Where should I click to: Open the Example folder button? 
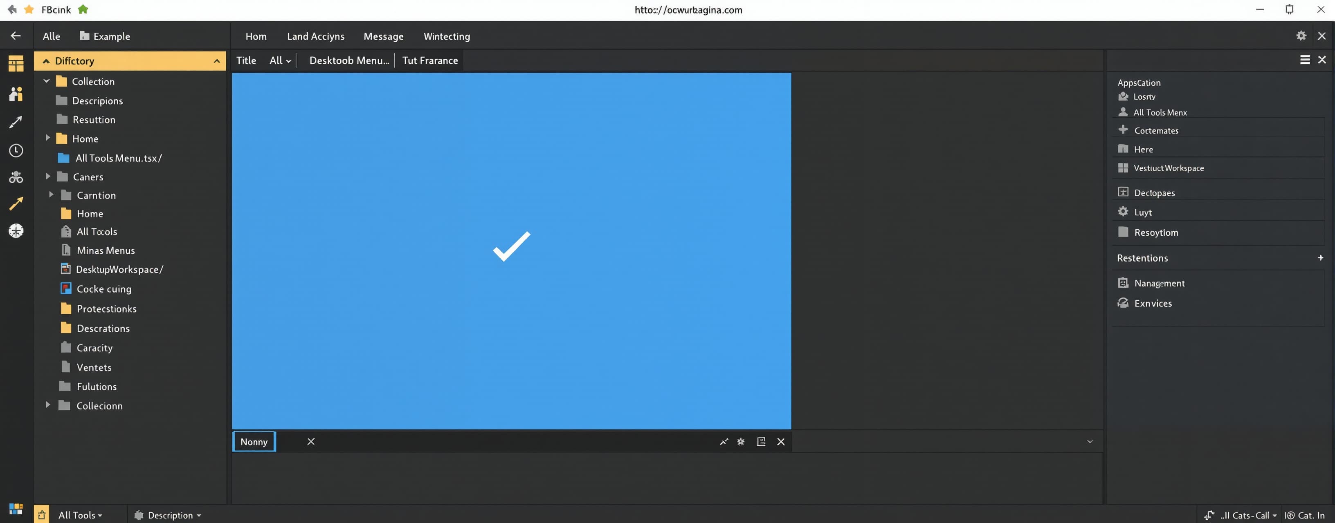105,36
